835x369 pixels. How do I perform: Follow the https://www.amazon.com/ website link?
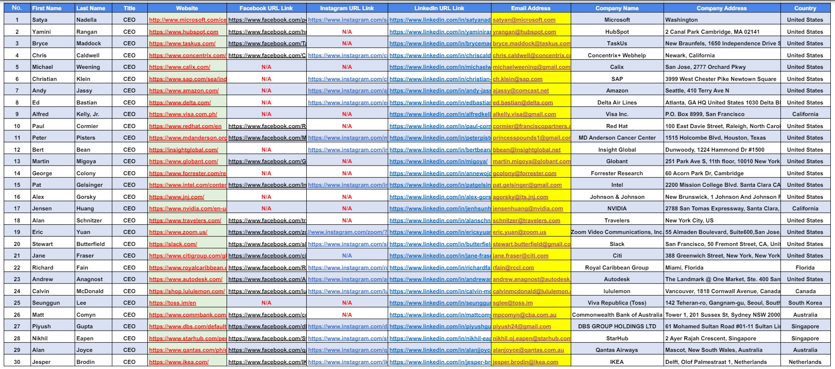[183, 91]
